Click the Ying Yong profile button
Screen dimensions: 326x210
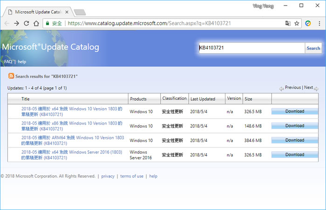tap(263, 6)
